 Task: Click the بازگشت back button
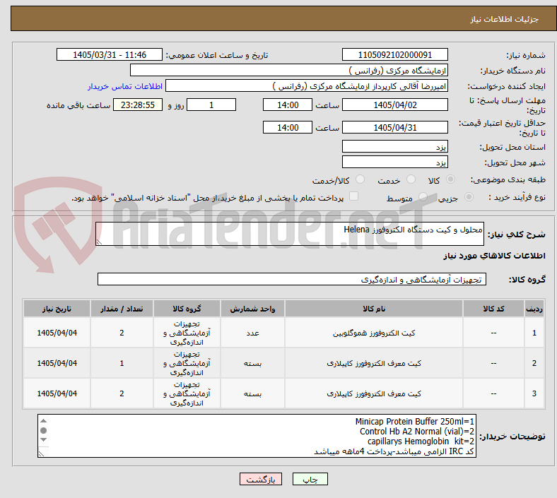click(x=261, y=479)
